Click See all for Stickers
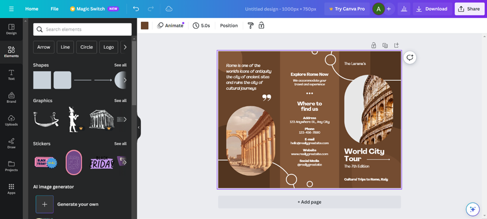The width and height of the screenshot is (487, 219). click(120, 144)
